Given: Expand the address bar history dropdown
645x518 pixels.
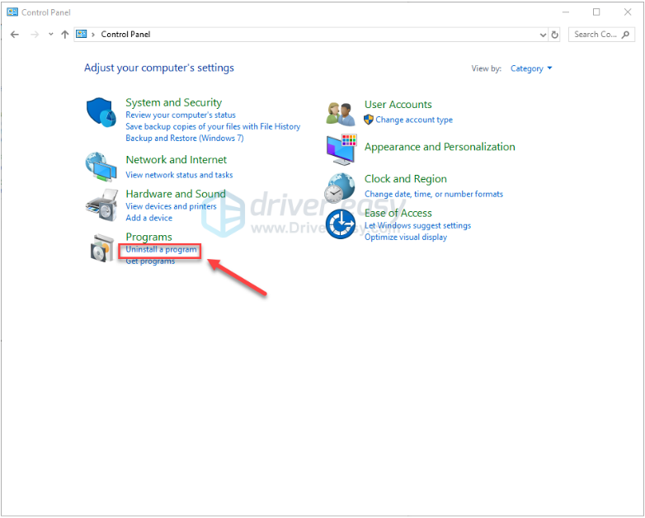Looking at the screenshot, I should click(x=542, y=35).
